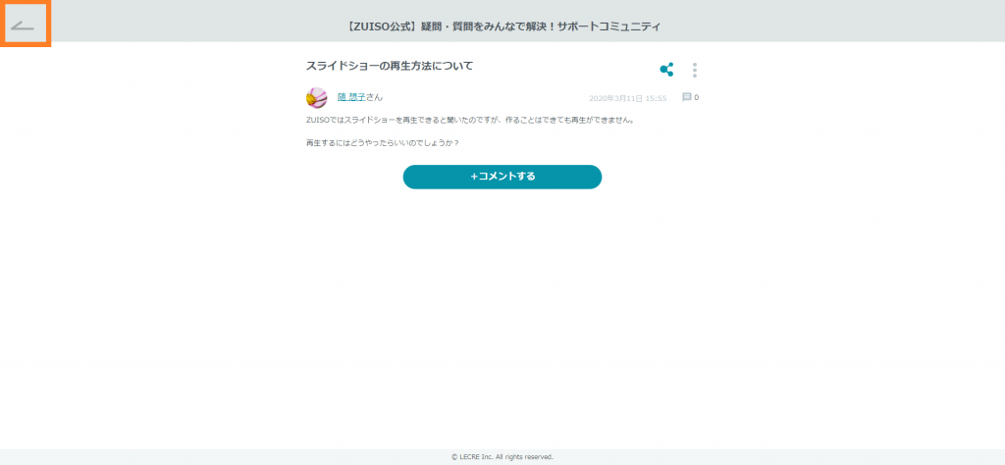The height and width of the screenshot is (465, 1005).
Task: Click the LECRE Inc. copyright footer text
Action: tap(502, 457)
